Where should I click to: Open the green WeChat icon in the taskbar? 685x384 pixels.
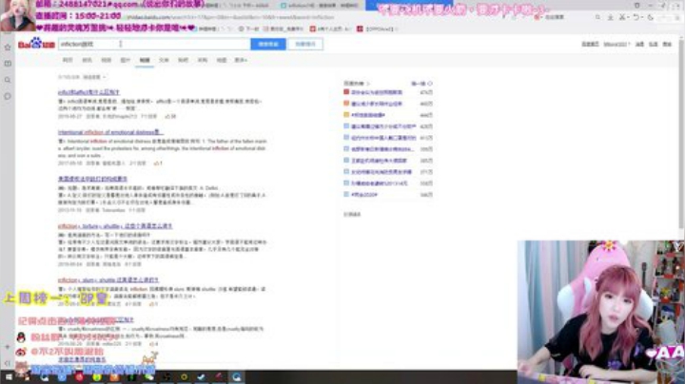tap(149, 377)
